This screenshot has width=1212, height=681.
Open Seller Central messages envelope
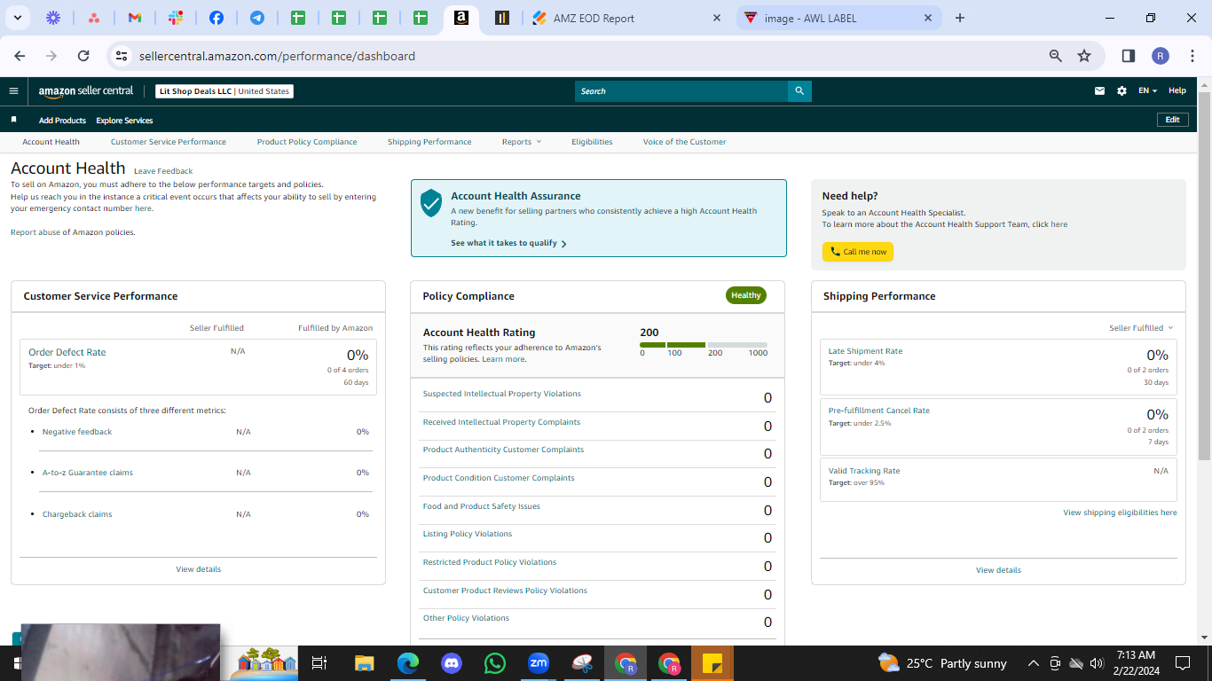pos(1100,90)
